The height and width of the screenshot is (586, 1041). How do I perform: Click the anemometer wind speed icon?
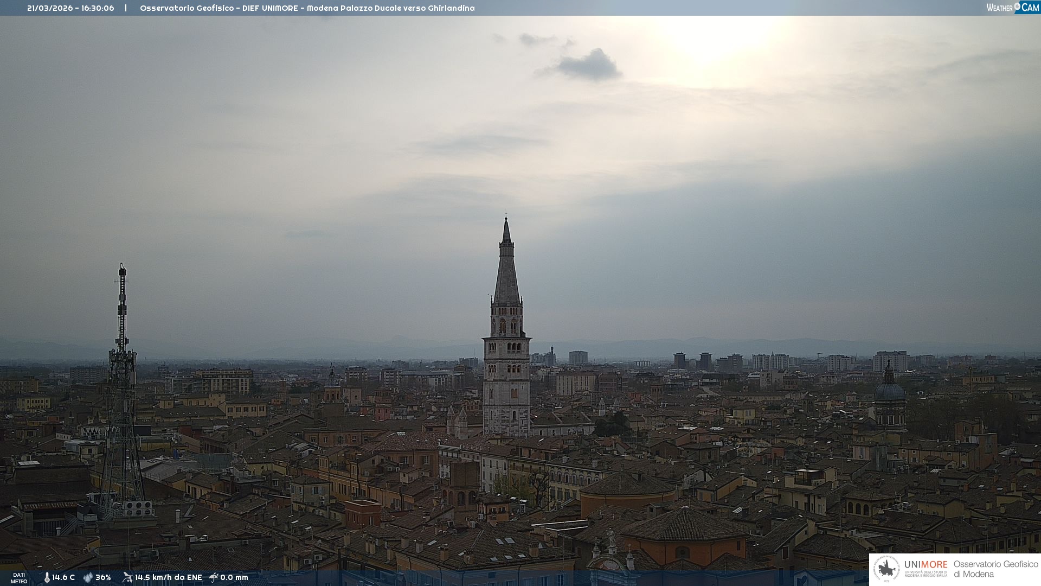[x=127, y=577]
